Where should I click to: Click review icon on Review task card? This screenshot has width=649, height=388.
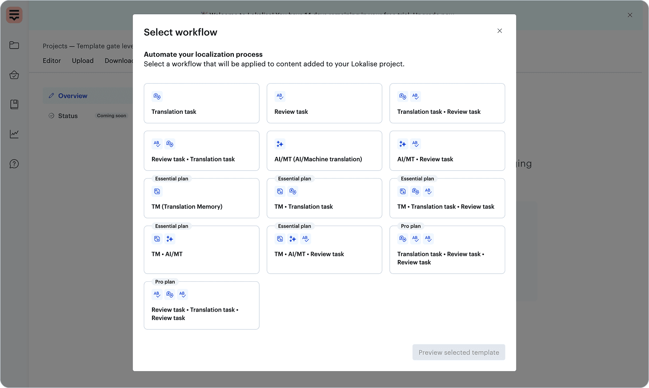(280, 96)
